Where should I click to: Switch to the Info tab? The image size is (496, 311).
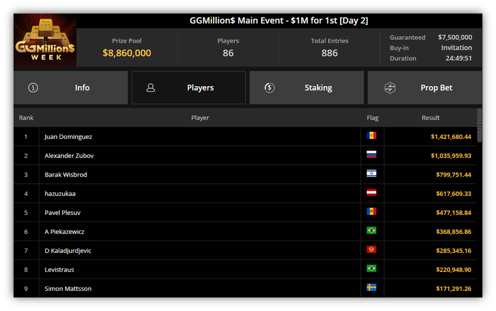[x=71, y=88]
